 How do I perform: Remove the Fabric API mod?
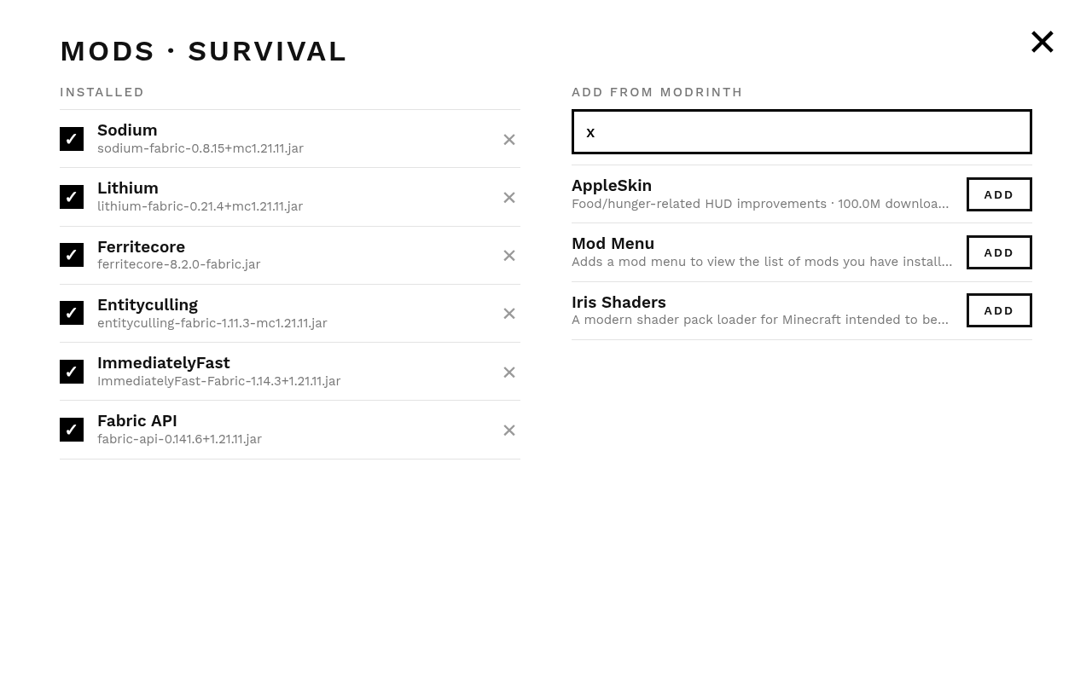pos(509,431)
